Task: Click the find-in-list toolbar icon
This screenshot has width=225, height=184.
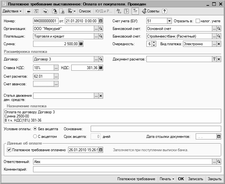Action: (x=28, y=11)
